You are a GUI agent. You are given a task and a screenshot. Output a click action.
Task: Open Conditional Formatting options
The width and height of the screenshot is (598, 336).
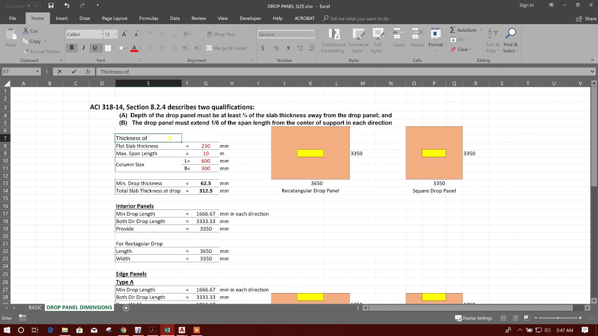coord(334,40)
